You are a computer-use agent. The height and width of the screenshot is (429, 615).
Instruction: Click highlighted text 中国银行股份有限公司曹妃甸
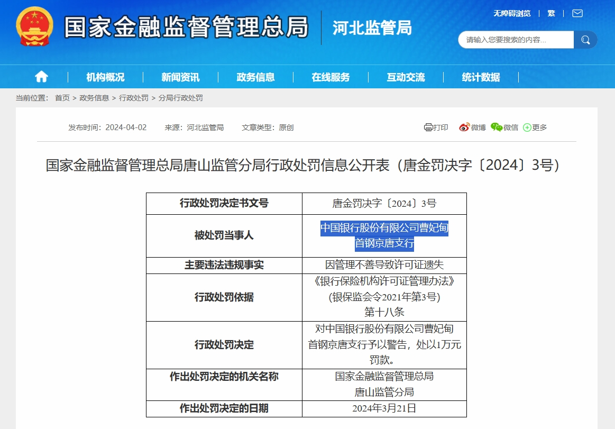point(384,228)
